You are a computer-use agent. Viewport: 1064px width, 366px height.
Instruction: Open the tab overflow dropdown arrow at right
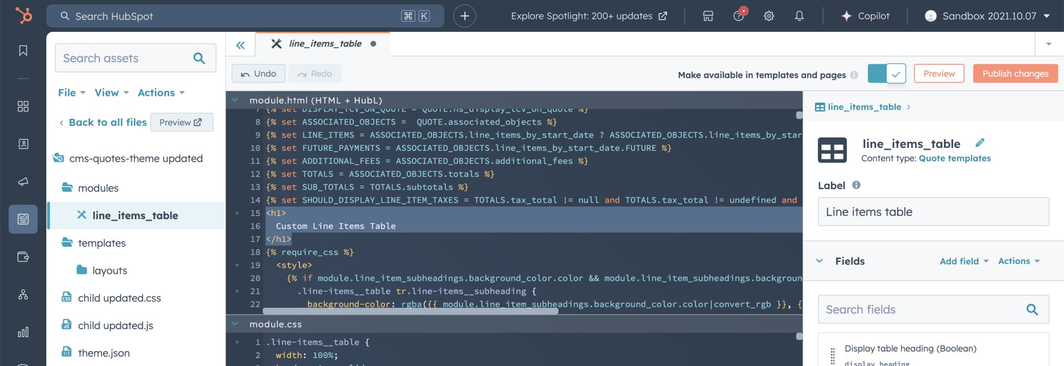pyautogui.click(x=1049, y=44)
